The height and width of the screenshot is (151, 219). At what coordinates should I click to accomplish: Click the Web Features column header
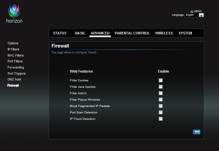tap(81, 71)
